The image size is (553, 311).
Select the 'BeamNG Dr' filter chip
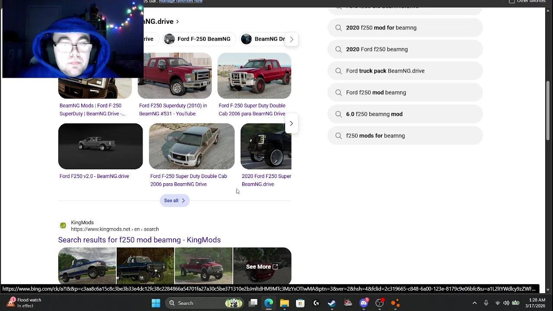[263, 39]
